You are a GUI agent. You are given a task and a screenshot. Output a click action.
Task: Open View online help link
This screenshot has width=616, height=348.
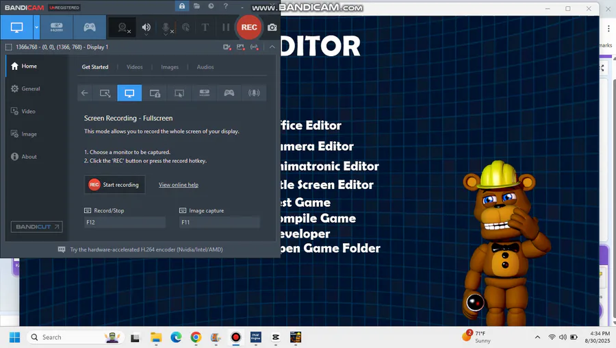pos(179,185)
